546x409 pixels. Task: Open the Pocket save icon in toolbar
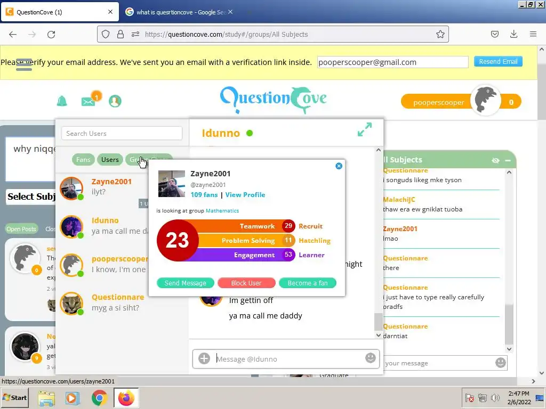pyautogui.click(x=494, y=34)
